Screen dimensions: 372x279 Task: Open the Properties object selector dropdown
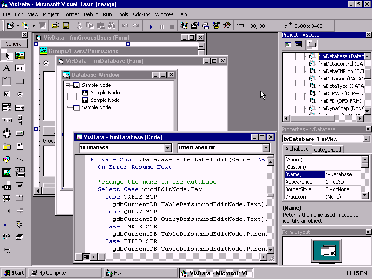click(366, 139)
